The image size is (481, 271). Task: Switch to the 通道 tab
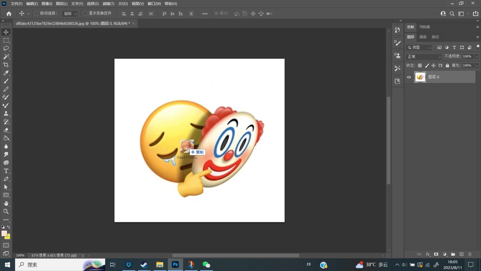[423, 37]
